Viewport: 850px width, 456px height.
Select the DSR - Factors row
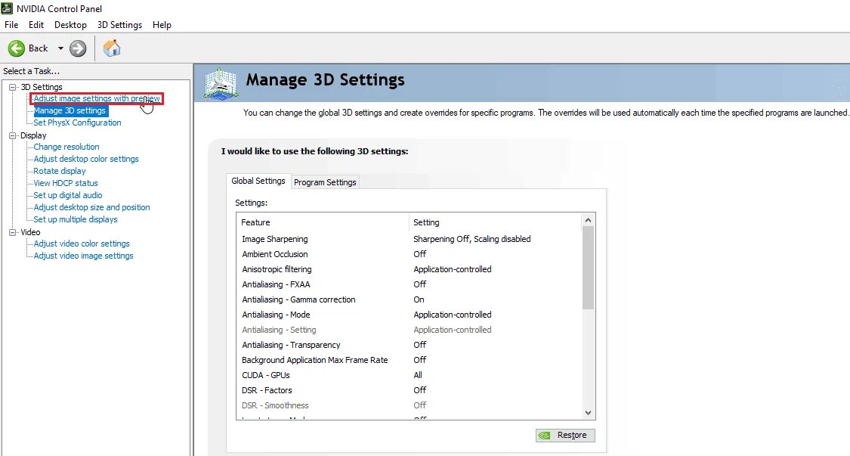click(409, 391)
